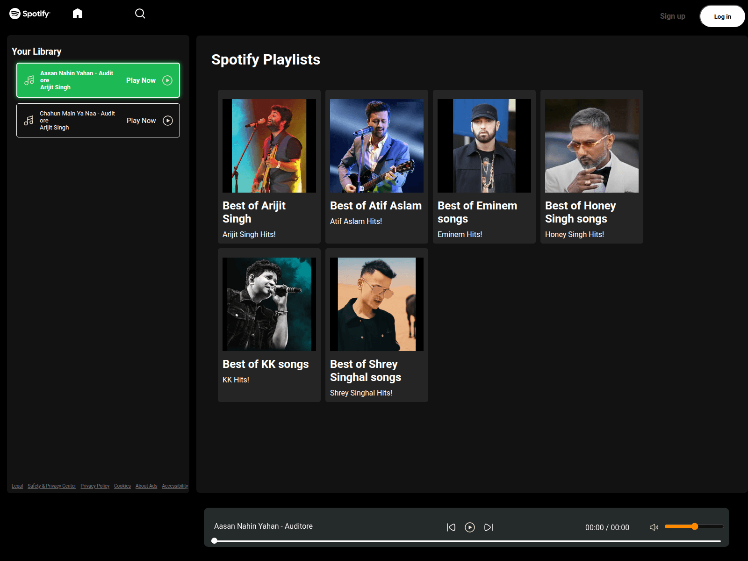Skip to previous track
The height and width of the screenshot is (561, 748).
pos(451,527)
